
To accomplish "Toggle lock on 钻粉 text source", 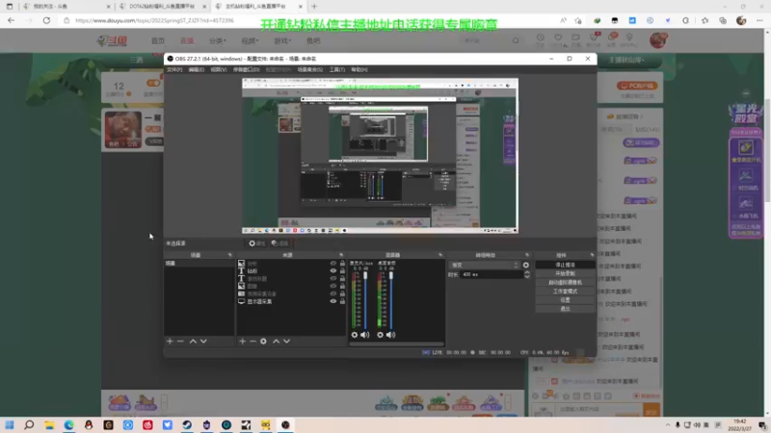I will (x=342, y=271).
